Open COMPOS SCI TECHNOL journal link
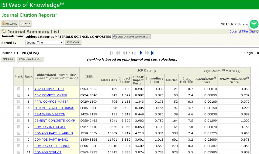Viewport: 259px width, 154px height. [52, 146]
